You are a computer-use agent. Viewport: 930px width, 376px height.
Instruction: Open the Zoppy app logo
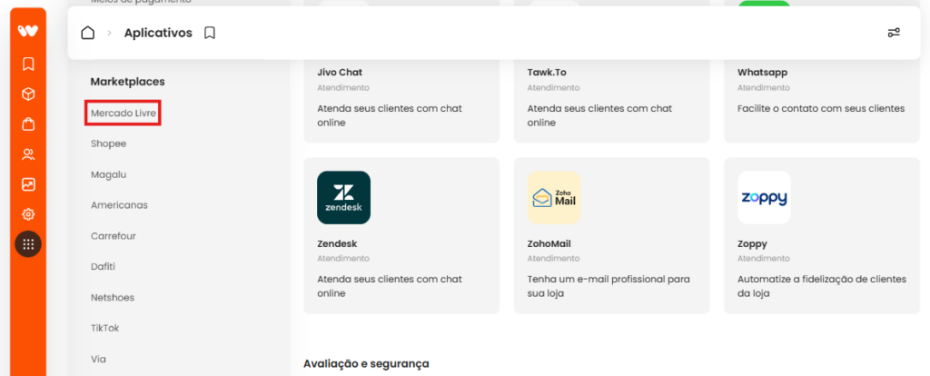[764, 197]
